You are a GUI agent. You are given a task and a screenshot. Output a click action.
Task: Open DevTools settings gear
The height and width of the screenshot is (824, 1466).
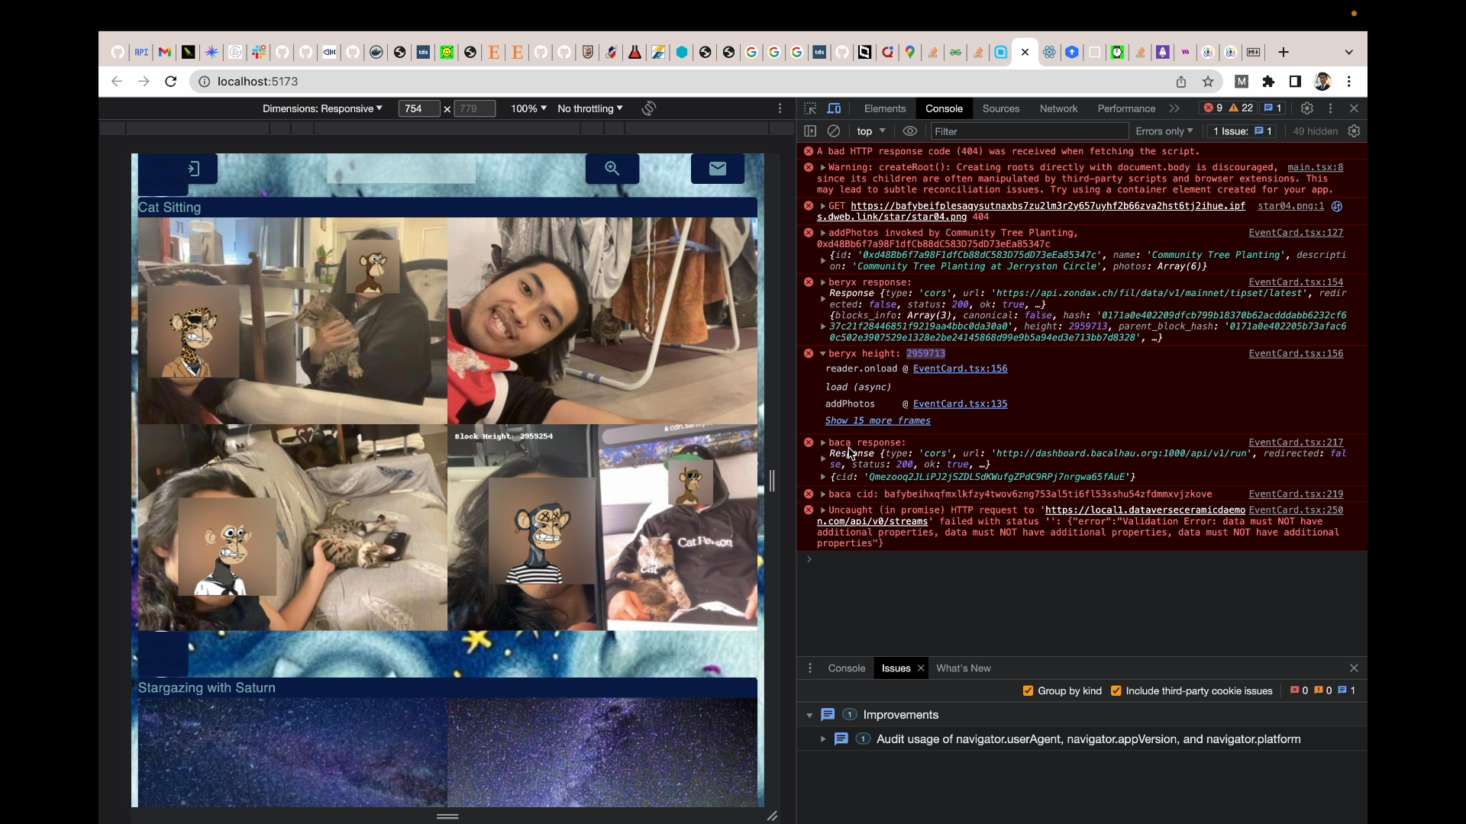[x=1307, y=108]
